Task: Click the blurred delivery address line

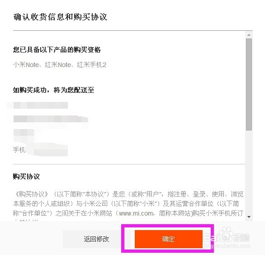Action: click(51, 119)
